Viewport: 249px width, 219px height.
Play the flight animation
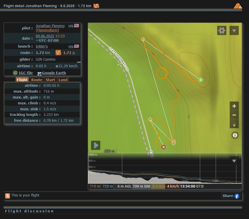[x=96, y=145]
